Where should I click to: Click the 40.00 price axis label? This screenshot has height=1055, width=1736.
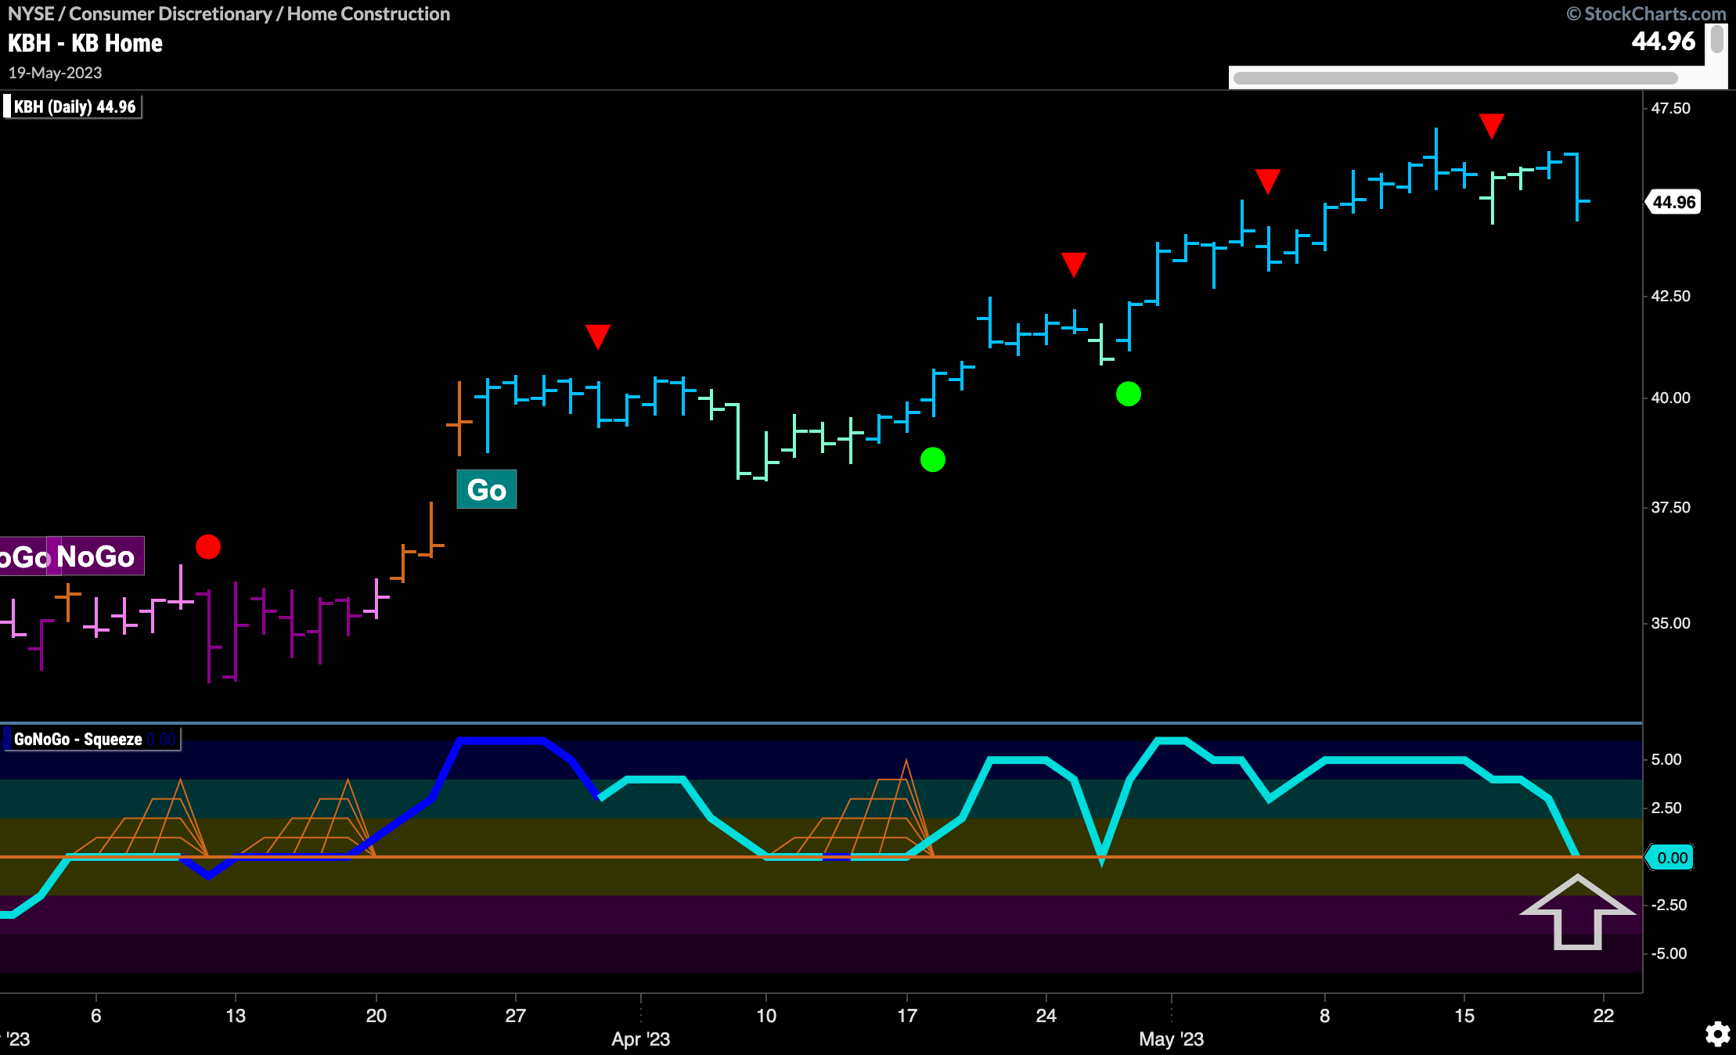[x=1671, y=398]
